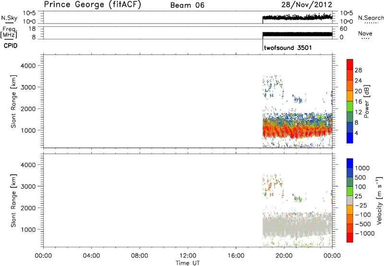384x266 pixels.
Task: Click the top red segment of the Power color bar
Action: [350, 65]
